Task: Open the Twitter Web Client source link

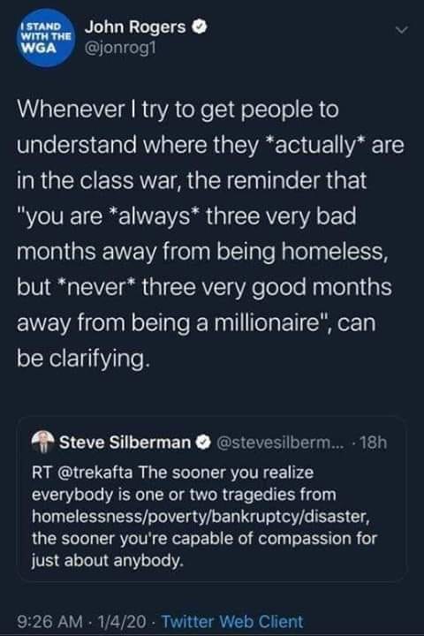Action: coord(232,621)
